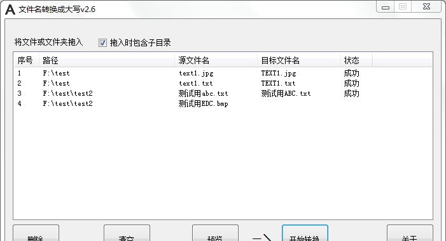Minimize the 文件名转换成大写 window
446x241 pixels.
click(386, 7)
